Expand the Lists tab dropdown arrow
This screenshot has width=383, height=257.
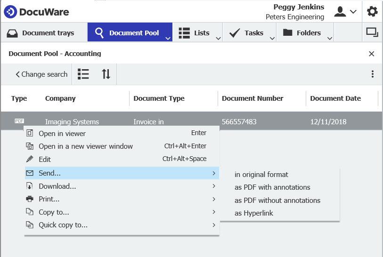[x=218, y=38]
